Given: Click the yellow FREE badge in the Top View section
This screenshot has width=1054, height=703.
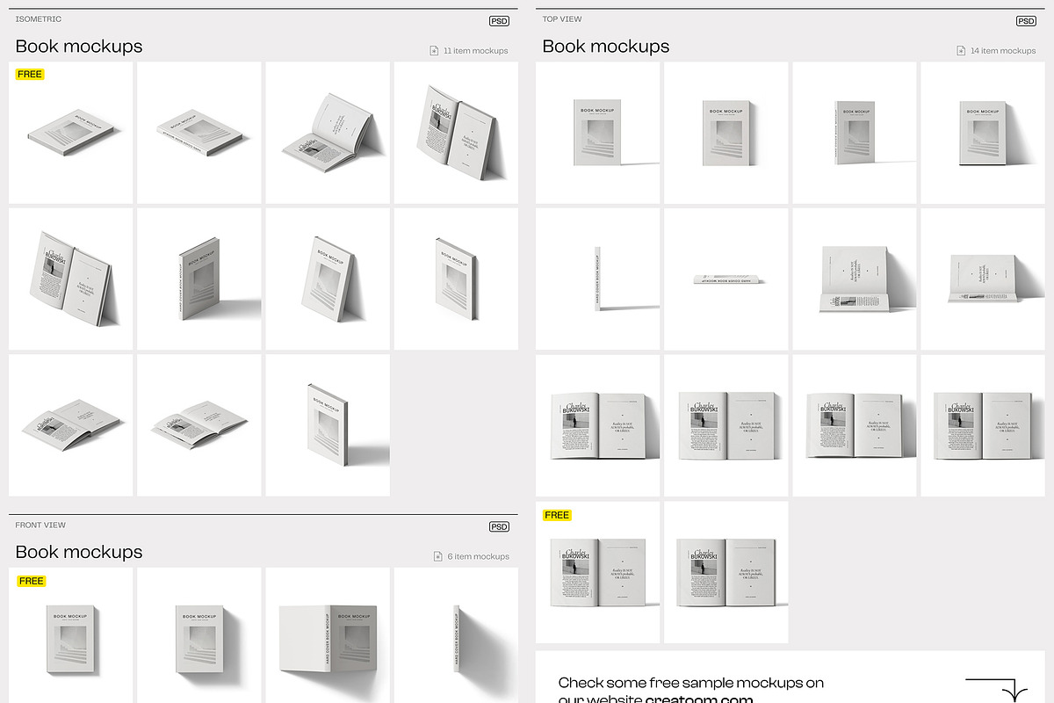Looking at the screenshot, I should pyautogui.click(x=557, y=515).
